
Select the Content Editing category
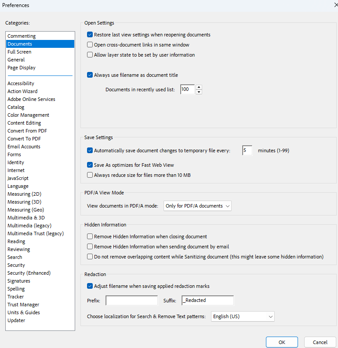[40, 123]
